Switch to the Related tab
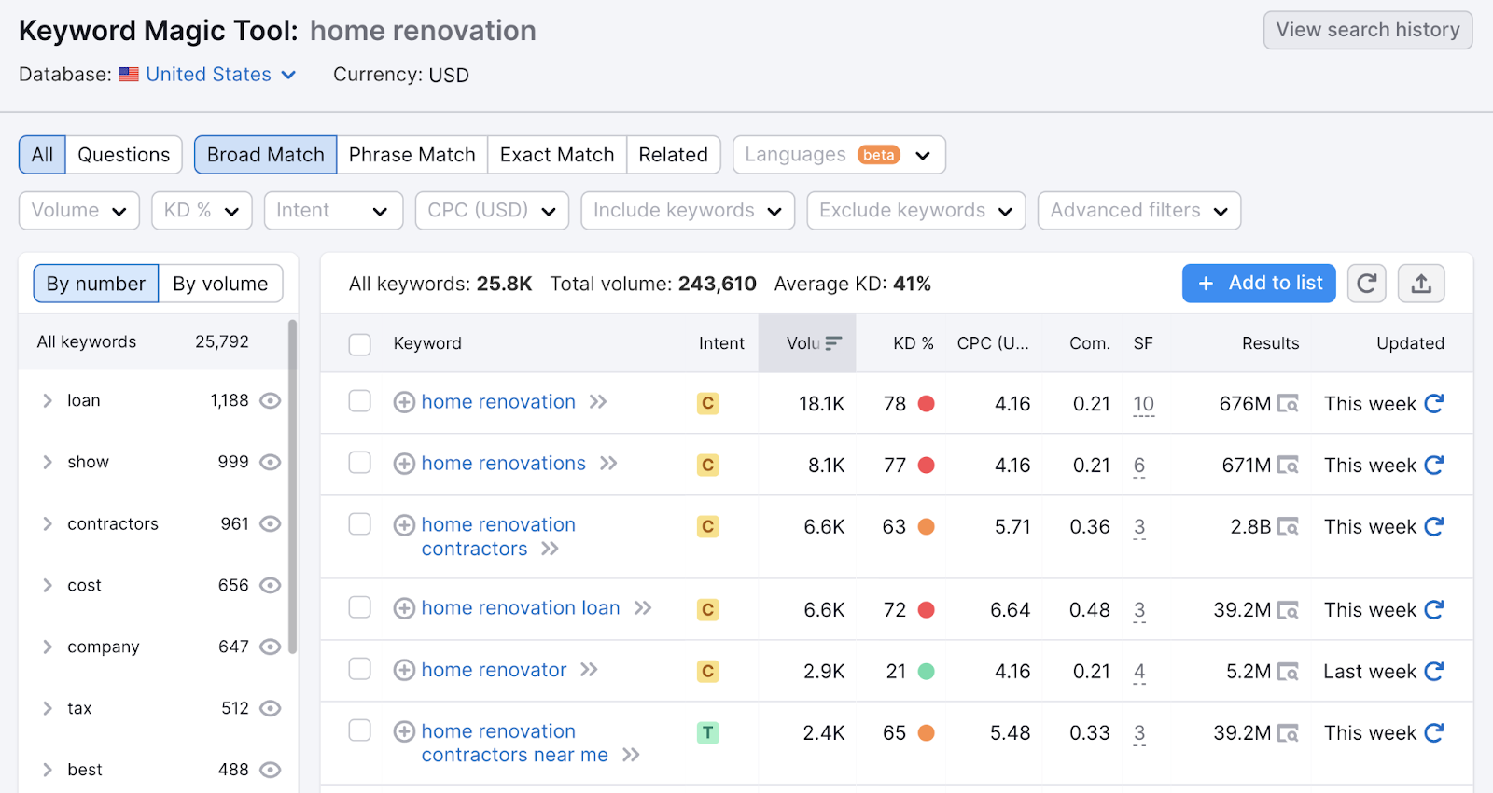The width and height of the screenshot is (1493, 793). (x=674, y=155)
